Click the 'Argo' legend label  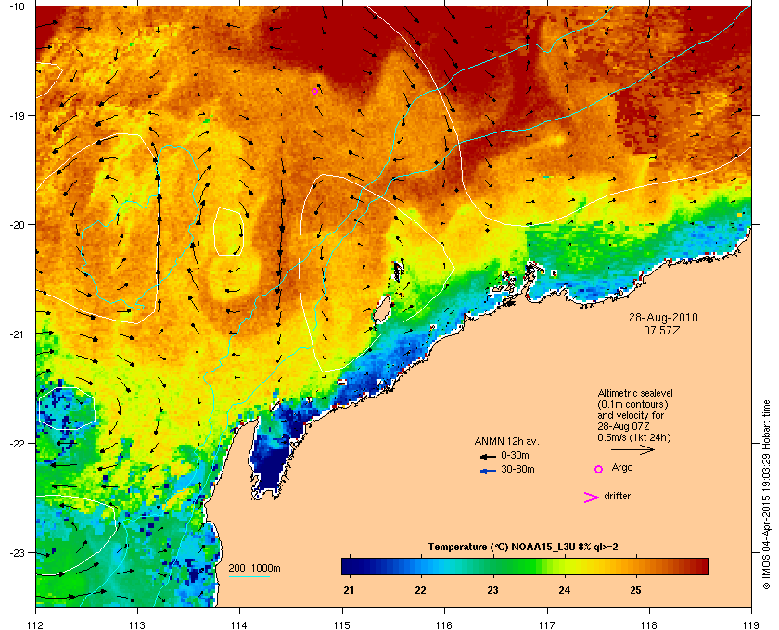click(x=622, y=468)
